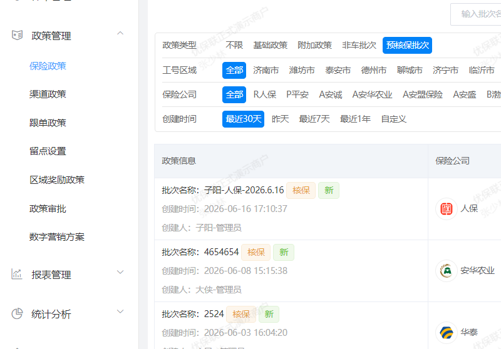Viewport: 501px width, 349px height.
Task: Click the 华泰 company logo
Action: (447, 332)
